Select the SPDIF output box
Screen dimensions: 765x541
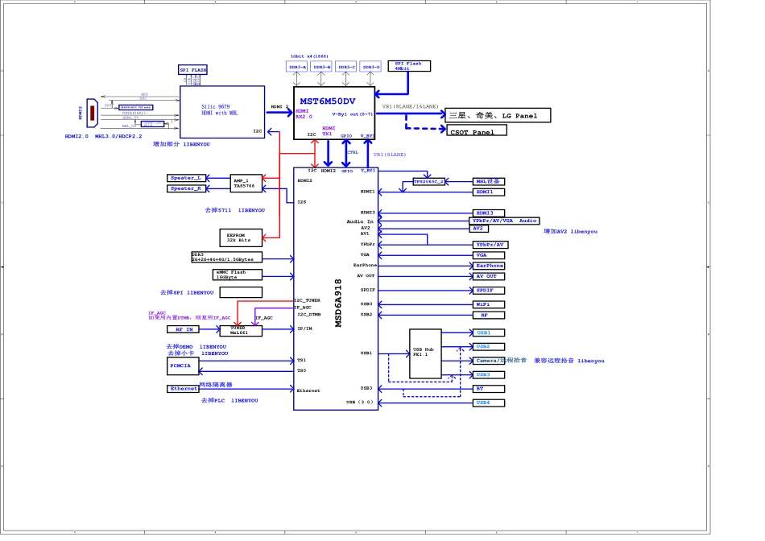pos(489,290)
